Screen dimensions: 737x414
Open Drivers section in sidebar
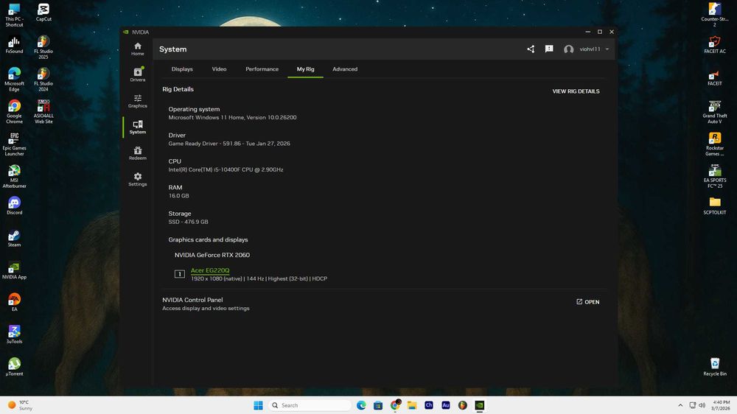pyautogui.click(x=137, y=74)
